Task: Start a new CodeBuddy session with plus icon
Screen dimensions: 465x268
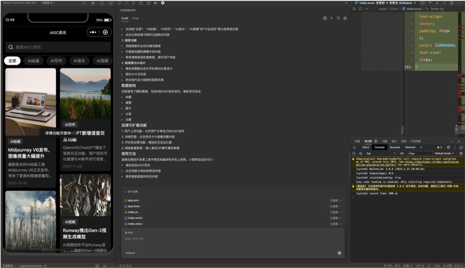Action: (331, 18)
